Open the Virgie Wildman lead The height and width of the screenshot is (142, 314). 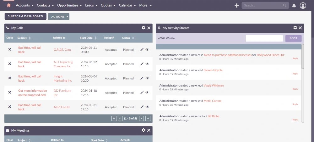click(214, 86)
